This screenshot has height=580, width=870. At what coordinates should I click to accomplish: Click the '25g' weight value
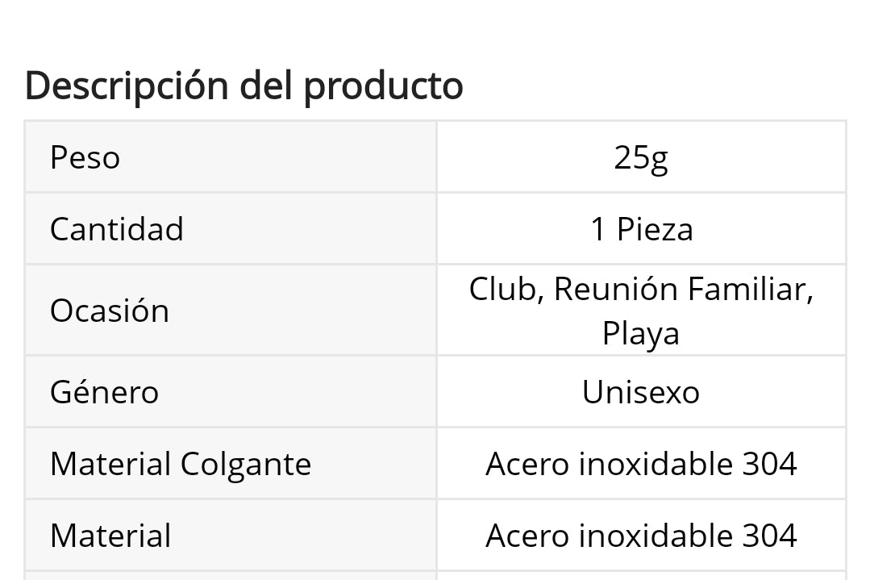point(641,158)
